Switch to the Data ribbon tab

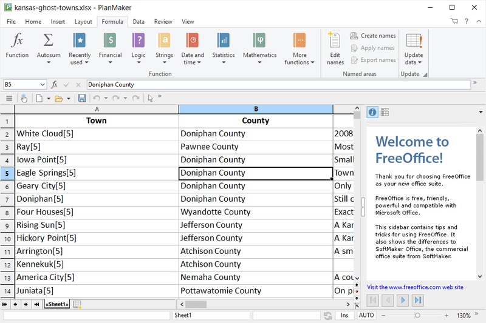139,22
